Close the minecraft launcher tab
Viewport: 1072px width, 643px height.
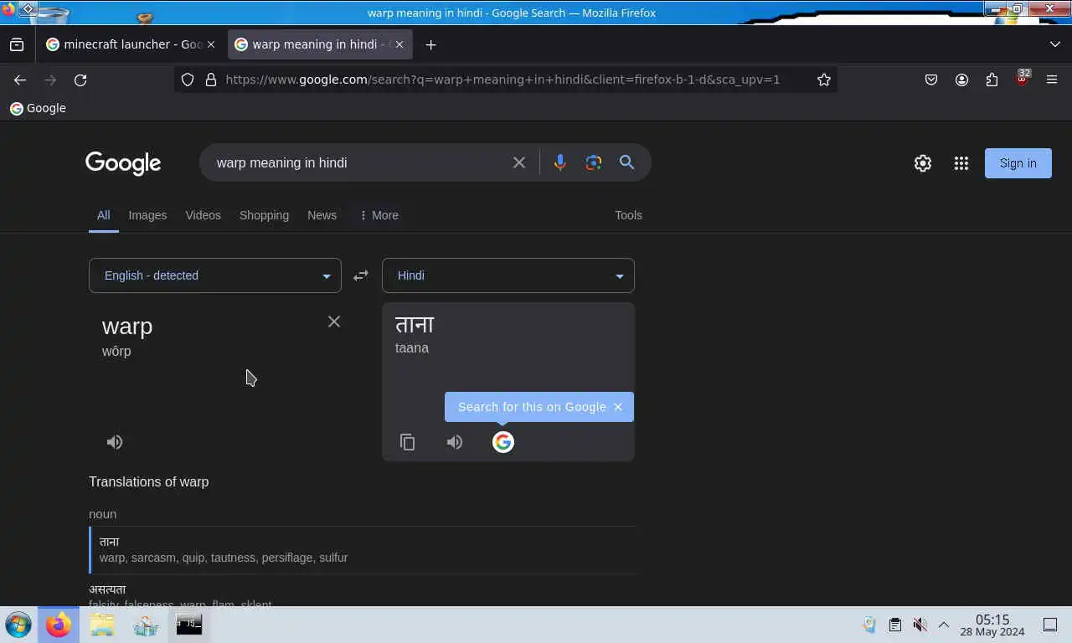[210, 44]
